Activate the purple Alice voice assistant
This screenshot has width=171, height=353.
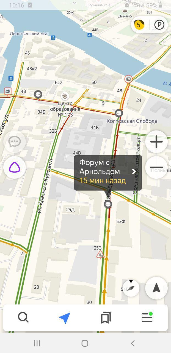(x=15, y=167)
